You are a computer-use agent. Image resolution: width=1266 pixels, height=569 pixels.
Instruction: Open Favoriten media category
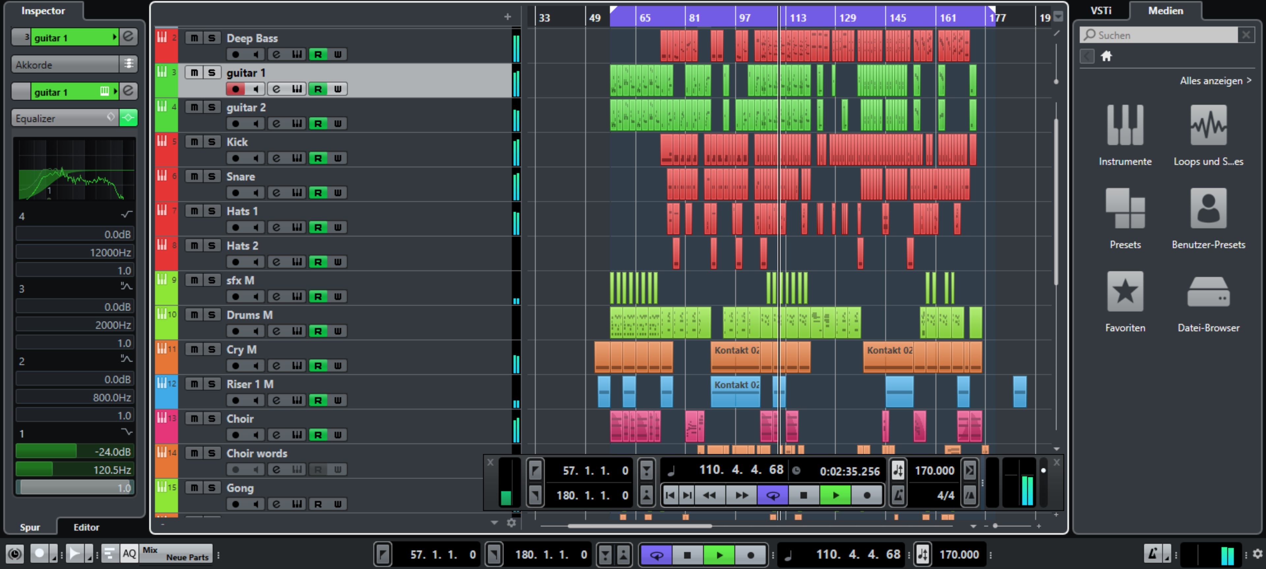click(x=1125, y=301)
